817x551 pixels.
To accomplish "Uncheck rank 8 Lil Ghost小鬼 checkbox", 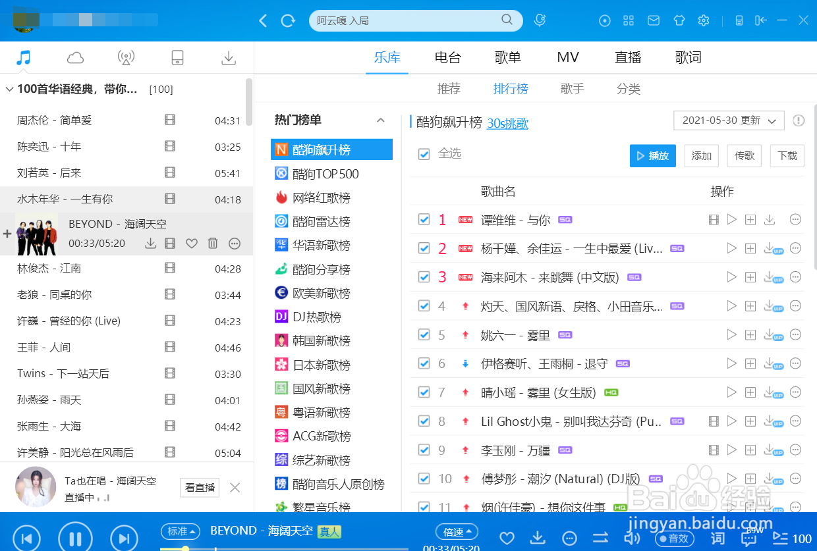I will (424, 421).
